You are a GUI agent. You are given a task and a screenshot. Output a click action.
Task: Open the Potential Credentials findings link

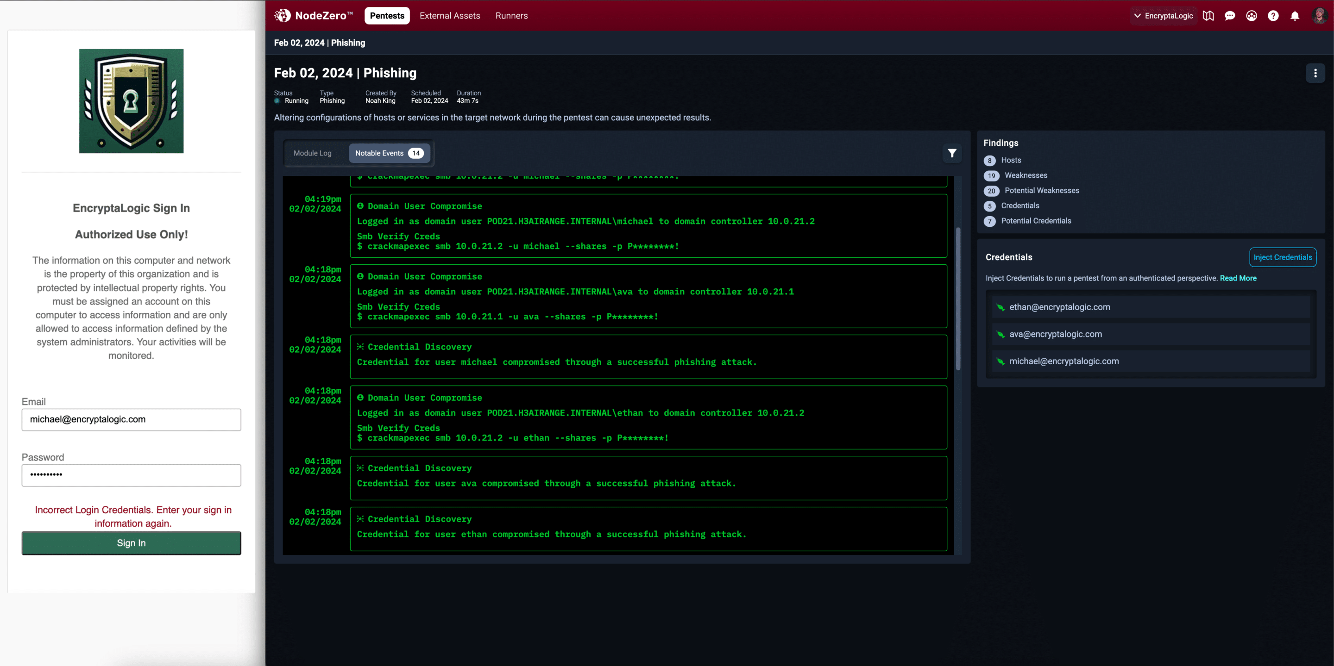pos(1036,220)
